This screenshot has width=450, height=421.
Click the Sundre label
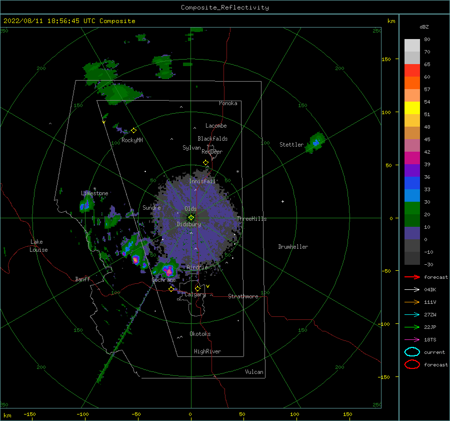coord(151,207)
